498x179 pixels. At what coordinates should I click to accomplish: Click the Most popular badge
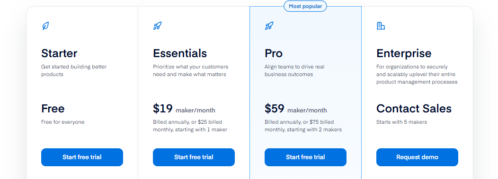pyautogui.click(x=305, y=6)
